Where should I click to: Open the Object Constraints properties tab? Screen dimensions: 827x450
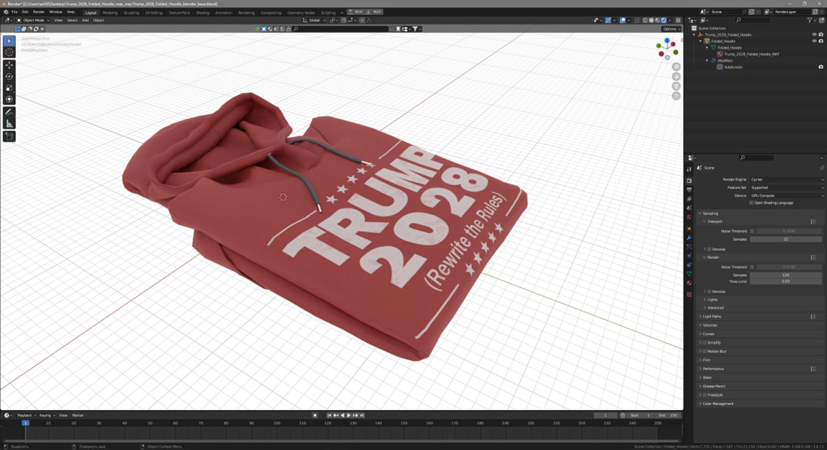tap(689, 265)
